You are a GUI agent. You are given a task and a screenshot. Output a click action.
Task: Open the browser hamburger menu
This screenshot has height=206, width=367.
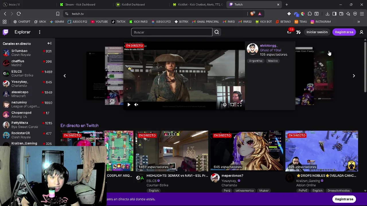(362, 14)
